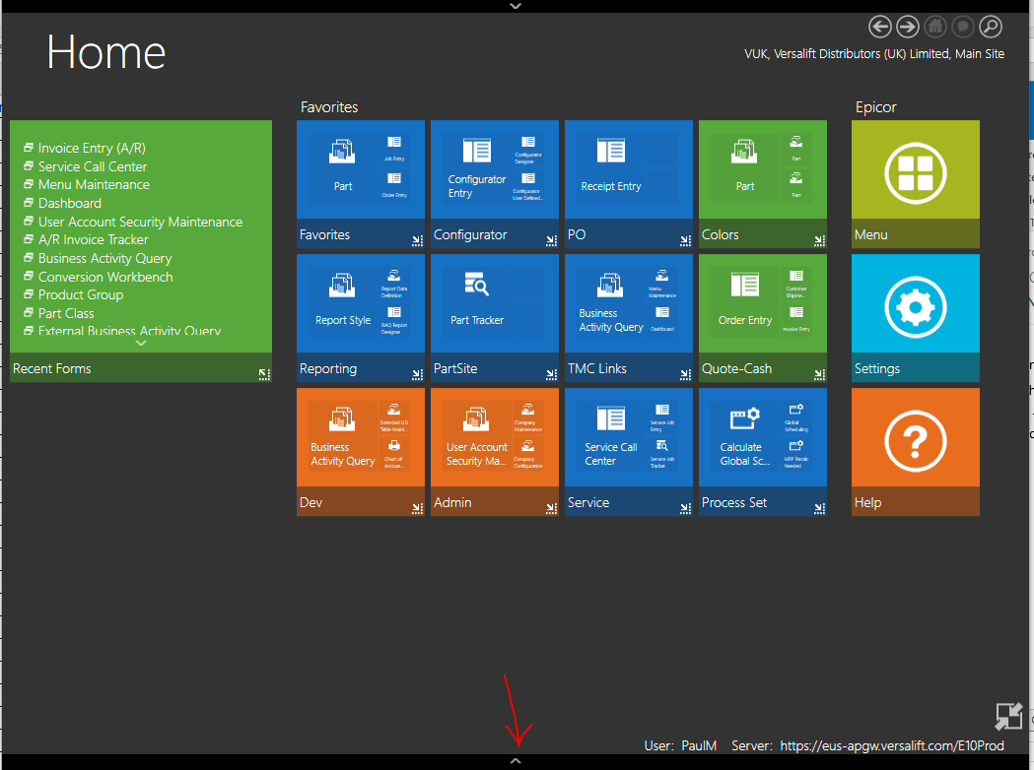Expand the Process Set tile group

[x=819, y=508]
